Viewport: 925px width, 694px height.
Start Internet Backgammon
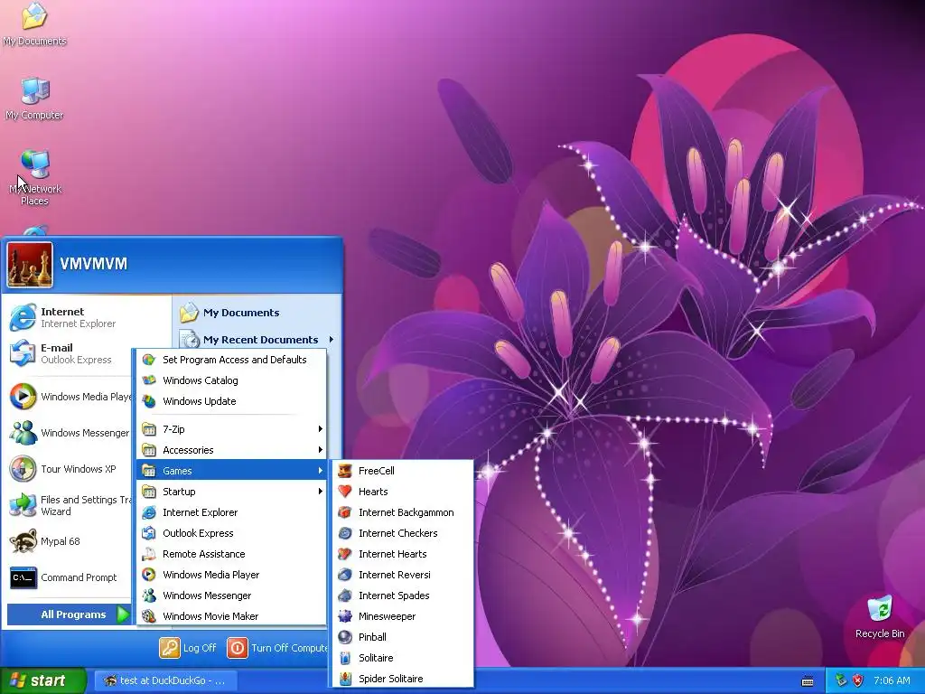pos(403,512)
